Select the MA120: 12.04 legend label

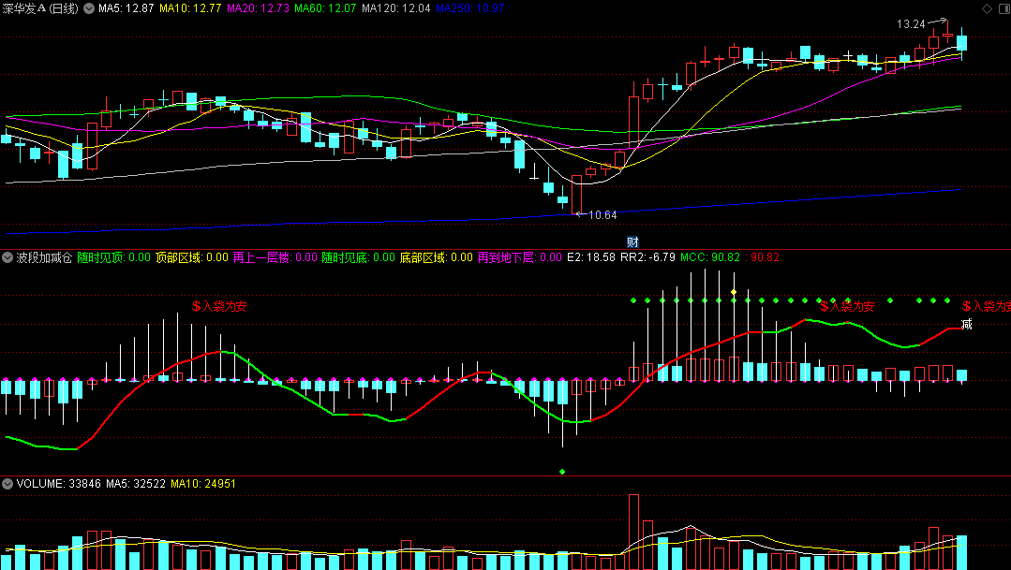point(396,8)
